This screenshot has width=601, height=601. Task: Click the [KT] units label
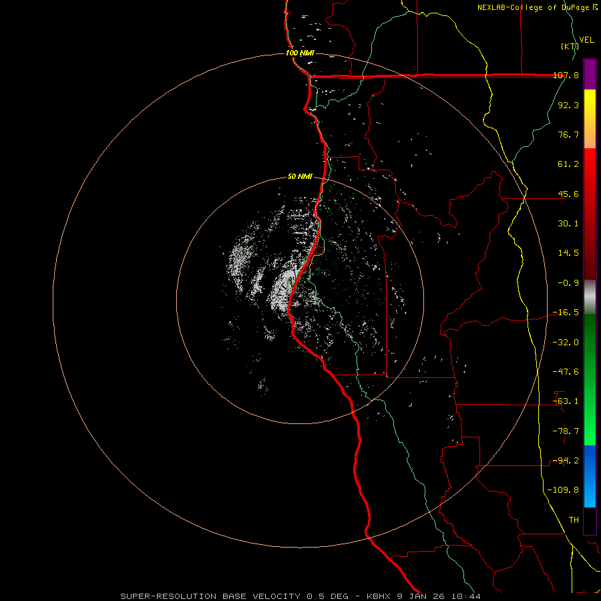point(570,46)
